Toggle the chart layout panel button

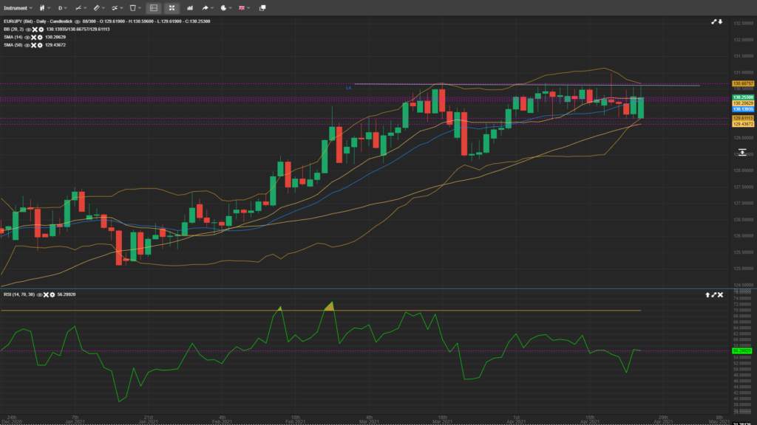pos(154,7)
